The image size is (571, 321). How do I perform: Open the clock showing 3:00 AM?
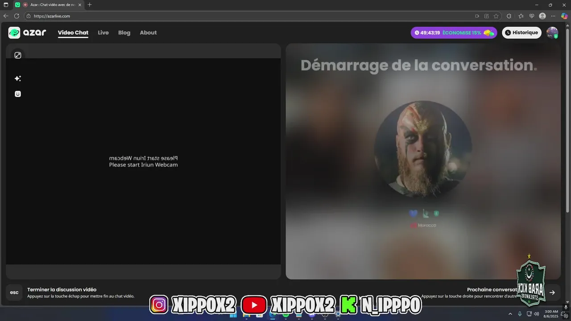click(x=551, y=314)
